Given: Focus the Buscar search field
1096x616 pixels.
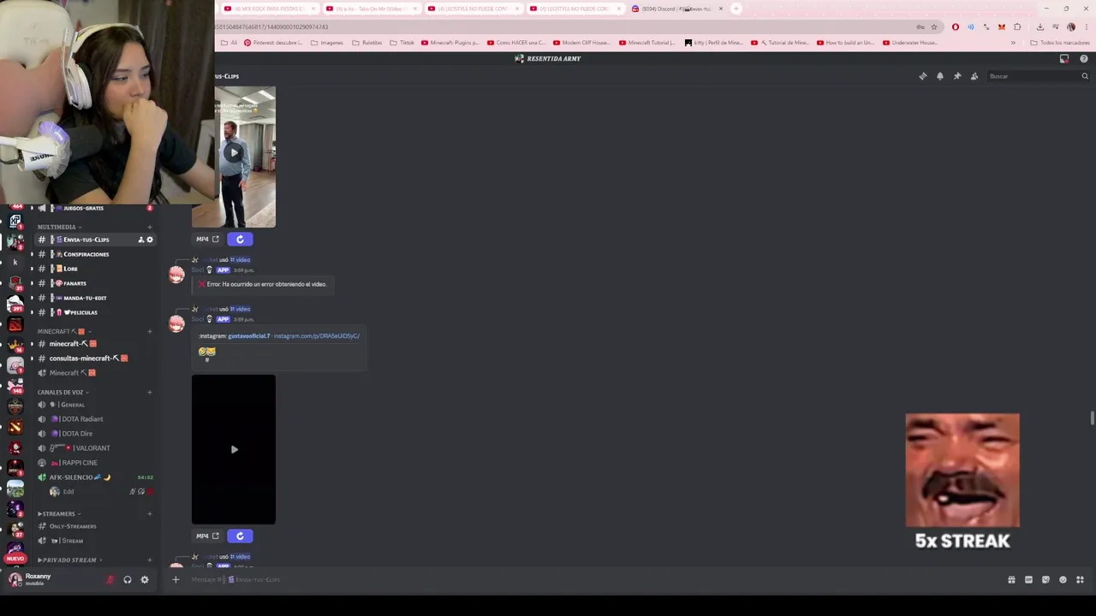Looking at the screenshot, I should point(1039,76).
